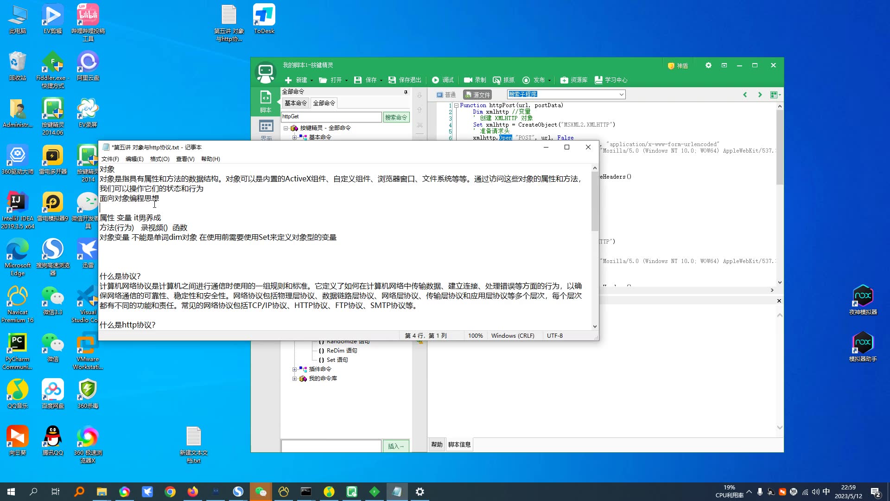This screenshot has height=501, width=890.
Task: Open WeChat from the Windows taskbar
Action: [261, 492]
